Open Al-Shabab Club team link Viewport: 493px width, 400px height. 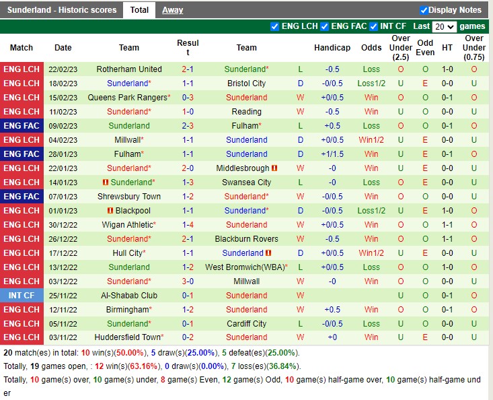tap(129, 296)
